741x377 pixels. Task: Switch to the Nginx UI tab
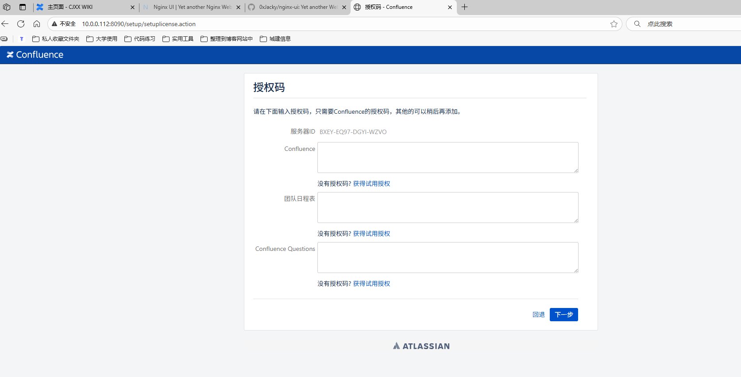[x=190, y=7]
